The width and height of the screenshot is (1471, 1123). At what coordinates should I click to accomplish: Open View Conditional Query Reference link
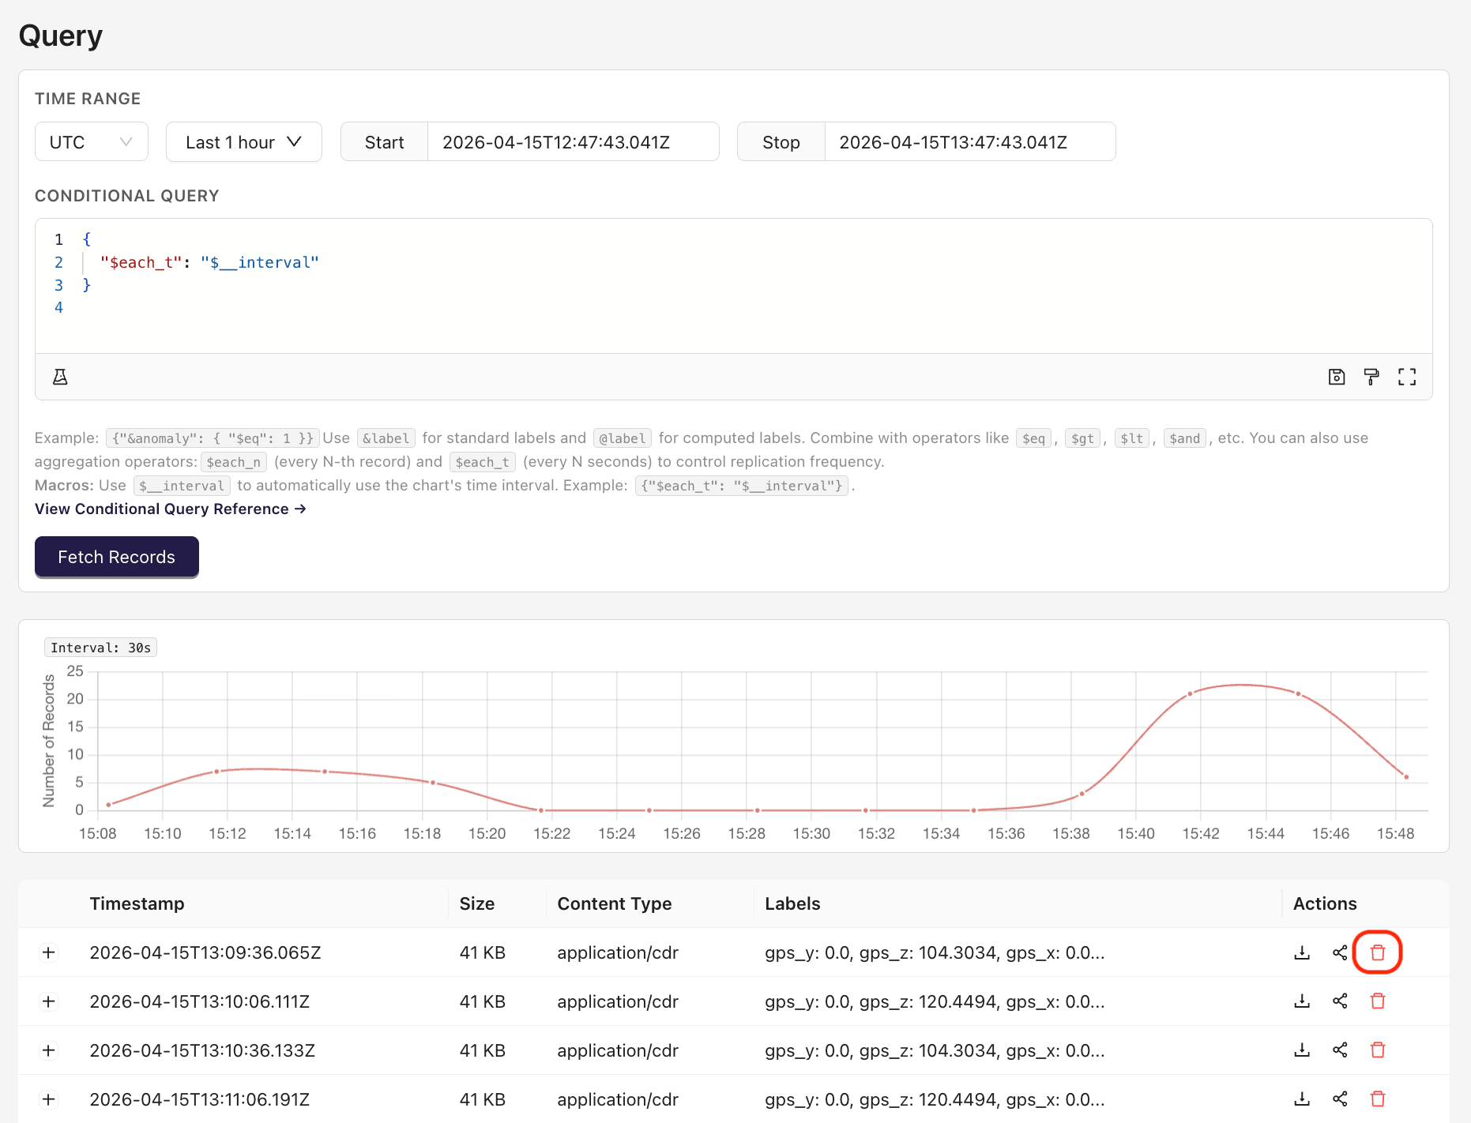[x=170, y=509]
